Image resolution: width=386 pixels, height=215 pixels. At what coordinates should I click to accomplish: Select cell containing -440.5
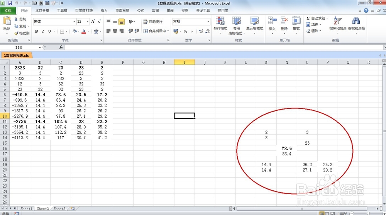[20, 95]
